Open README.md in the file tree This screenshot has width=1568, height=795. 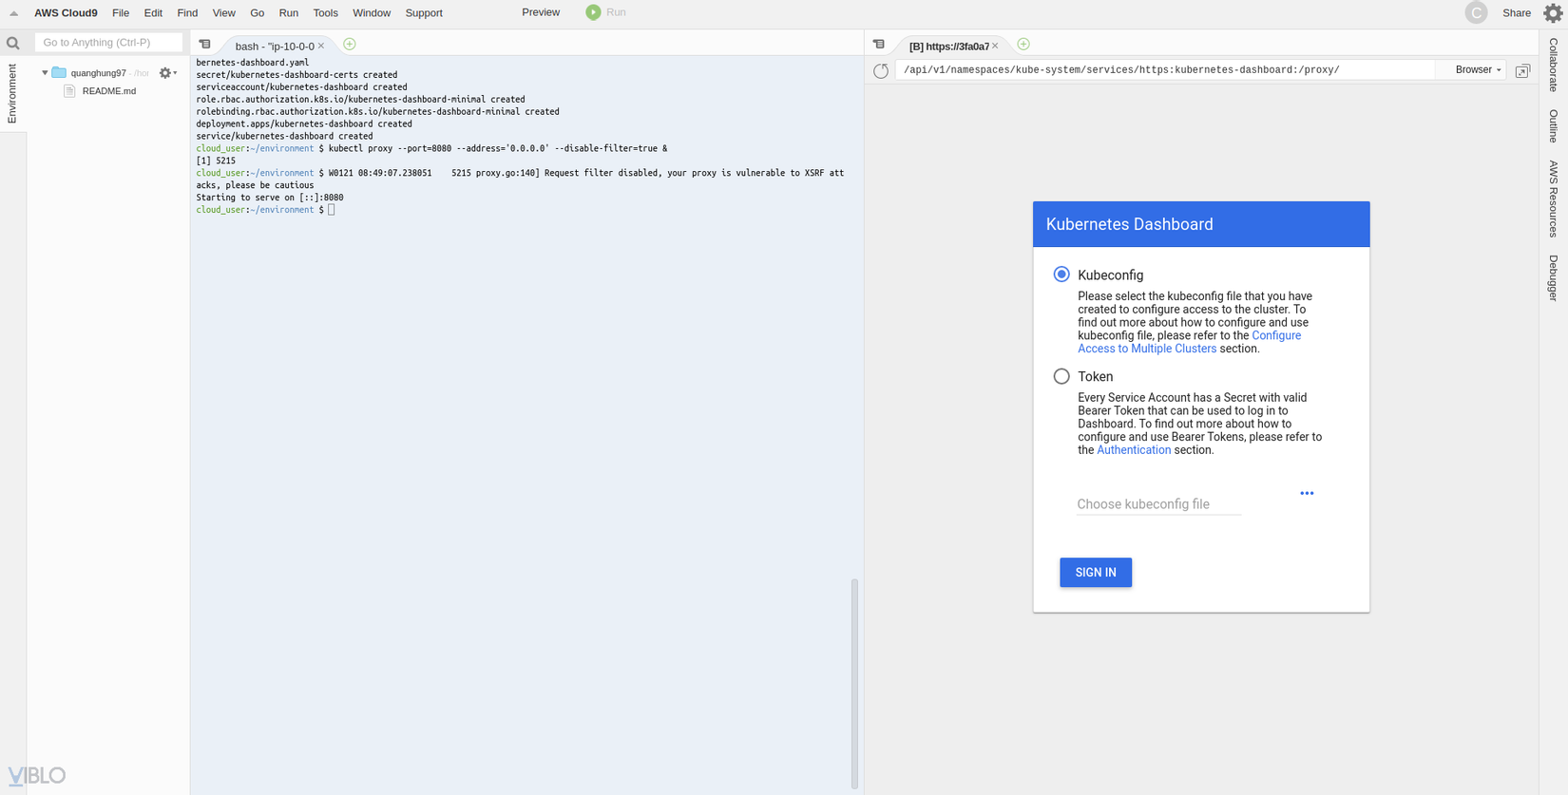point(108,91)
